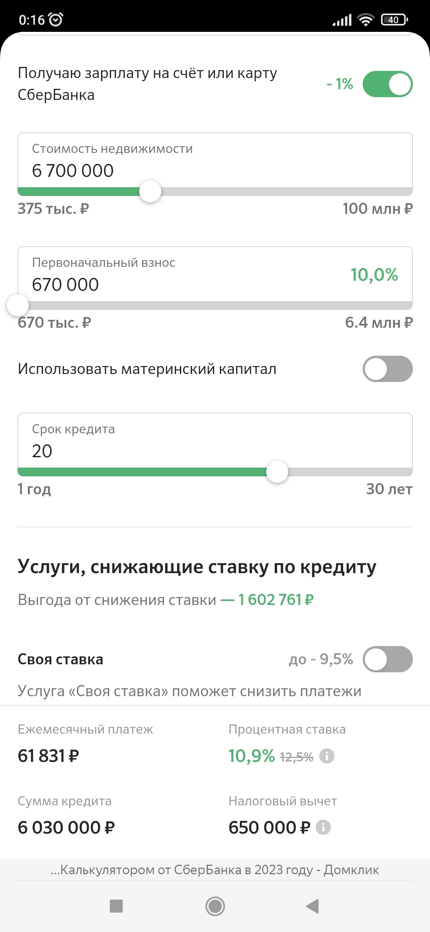Viewport: 430px width, 932px height.
Task: Tap the interest rate info icon
Action: click(327, 756)
